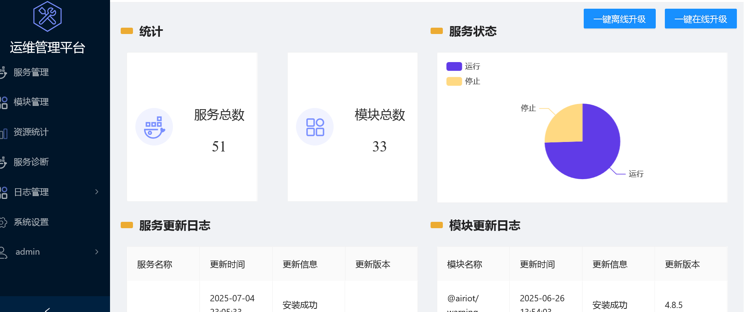This screenshot has width=744, height=312.
Task: Click the 模块管理 sidebar icon
Action: point(4,102)
